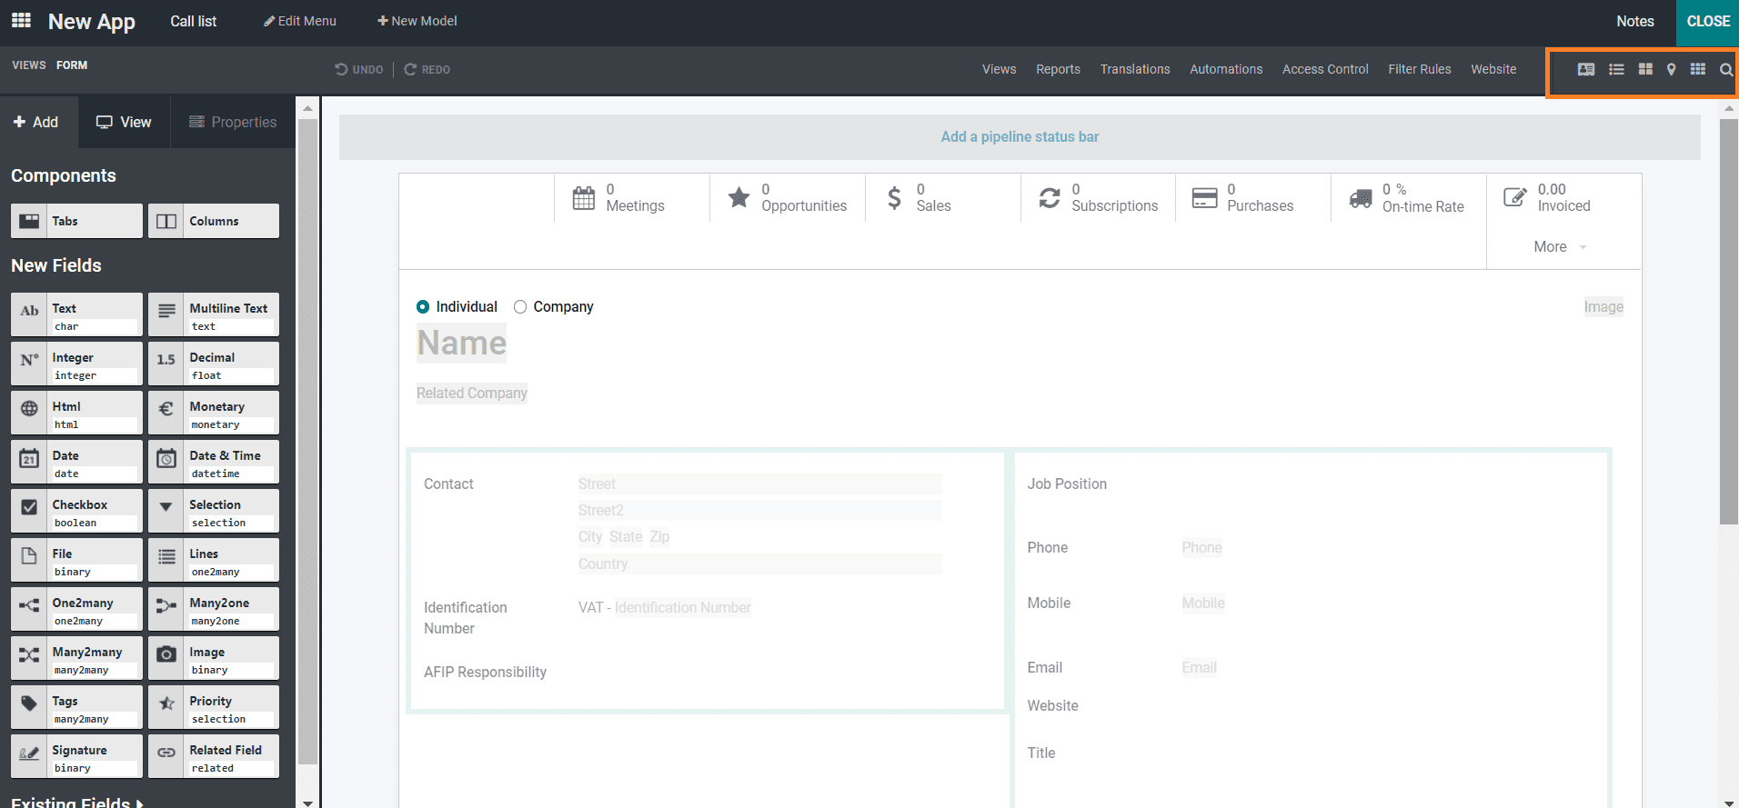Switch to the list view icon

tap(1616, 69)
